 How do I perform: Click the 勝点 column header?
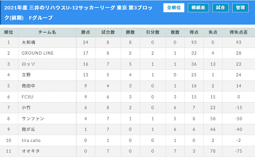[86, 32]
